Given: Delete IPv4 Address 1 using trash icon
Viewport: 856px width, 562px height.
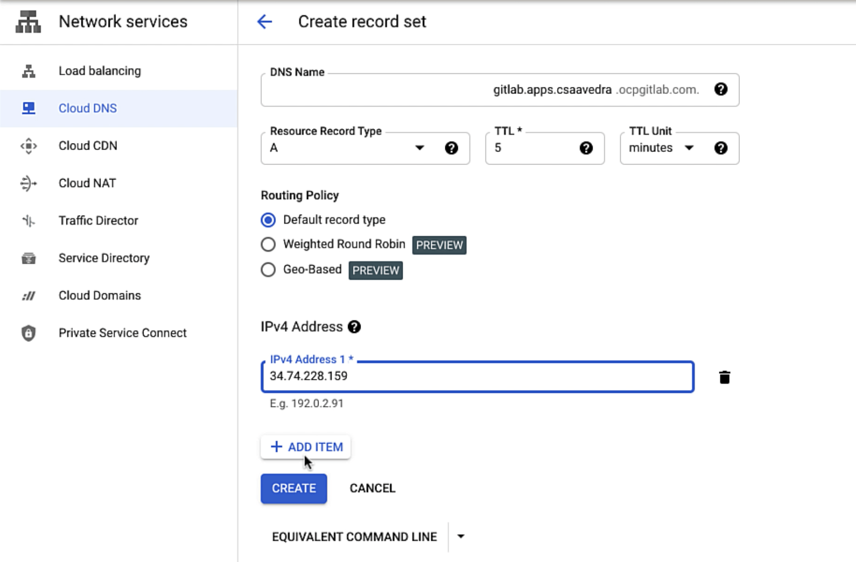Looking at the screenshot, I should (x=724, y=377).
